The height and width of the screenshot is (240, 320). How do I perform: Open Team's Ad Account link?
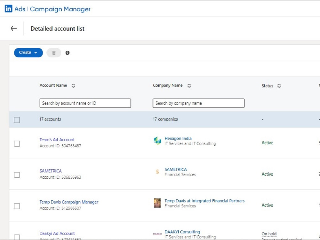(57, 140)
